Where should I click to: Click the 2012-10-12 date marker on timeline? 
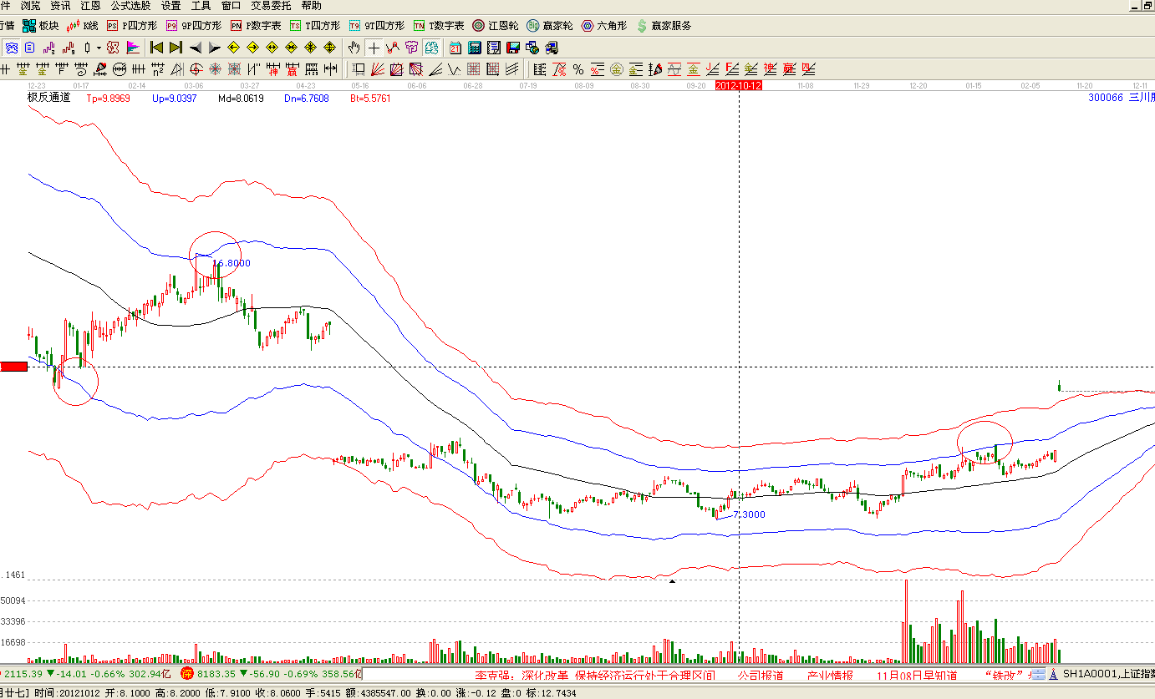(x=739, y=85)
